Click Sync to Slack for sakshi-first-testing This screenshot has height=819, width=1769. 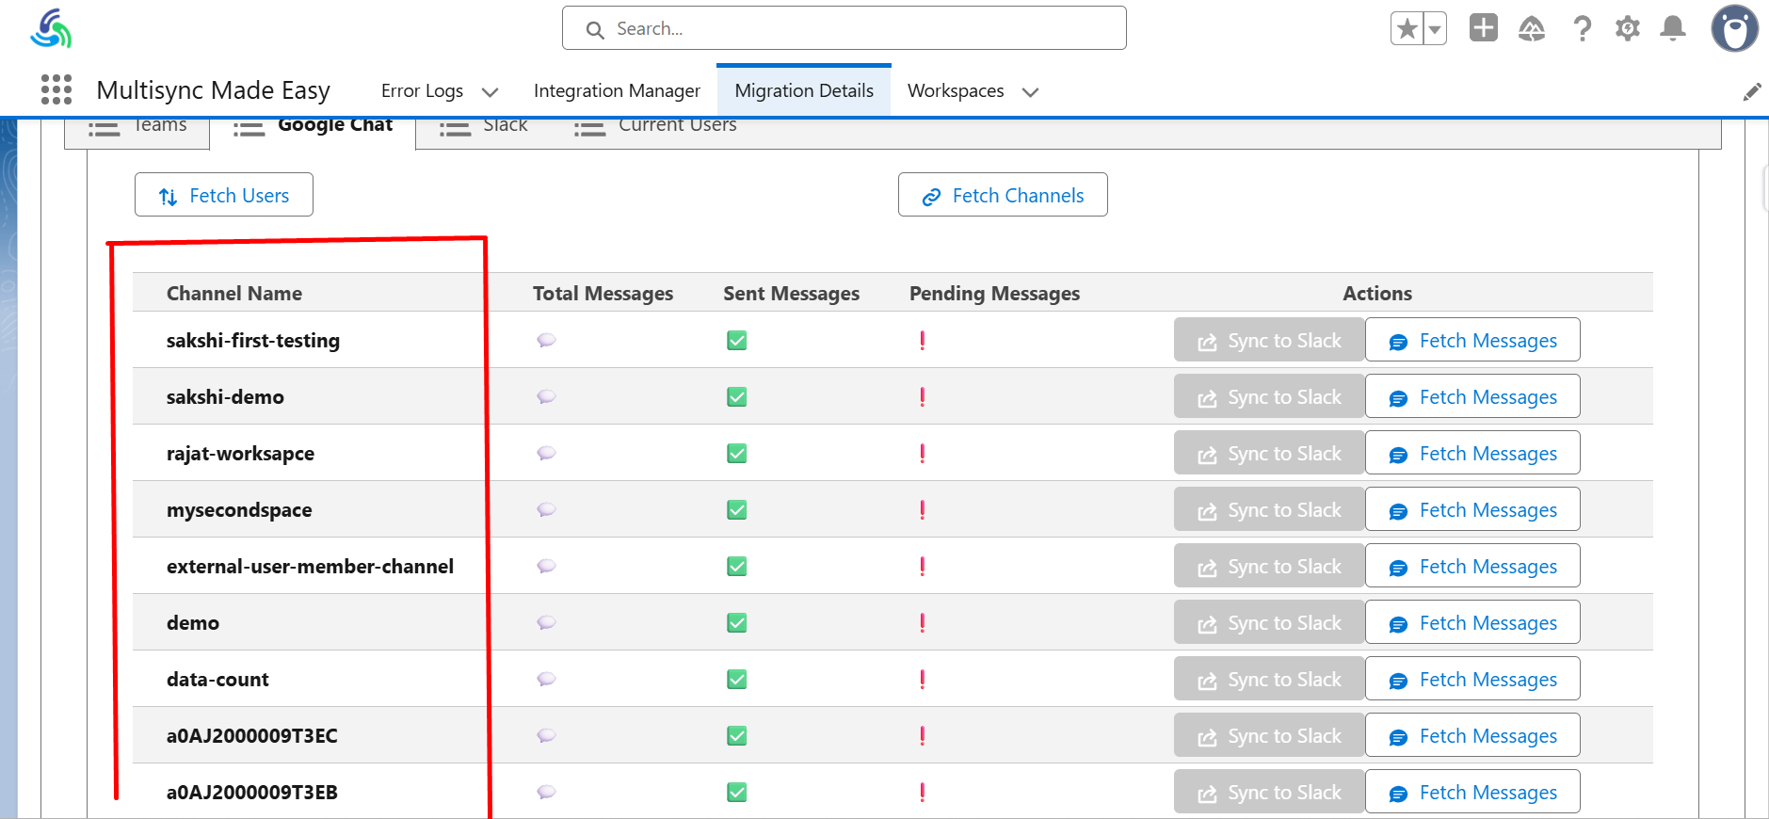click(1269, 340)
